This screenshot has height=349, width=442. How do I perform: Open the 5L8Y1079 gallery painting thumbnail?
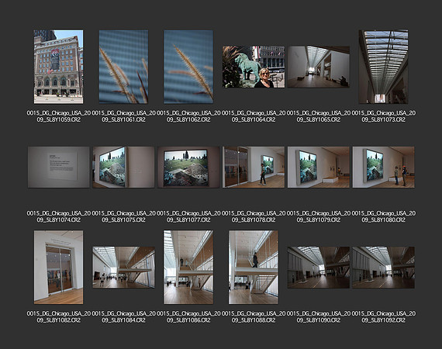click(x=319, y=167)
